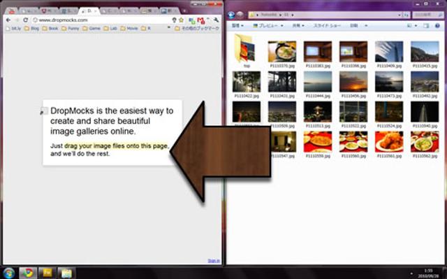Click the Explorer search box
Screen dimensions: 447x279
[x=427, y=15]
